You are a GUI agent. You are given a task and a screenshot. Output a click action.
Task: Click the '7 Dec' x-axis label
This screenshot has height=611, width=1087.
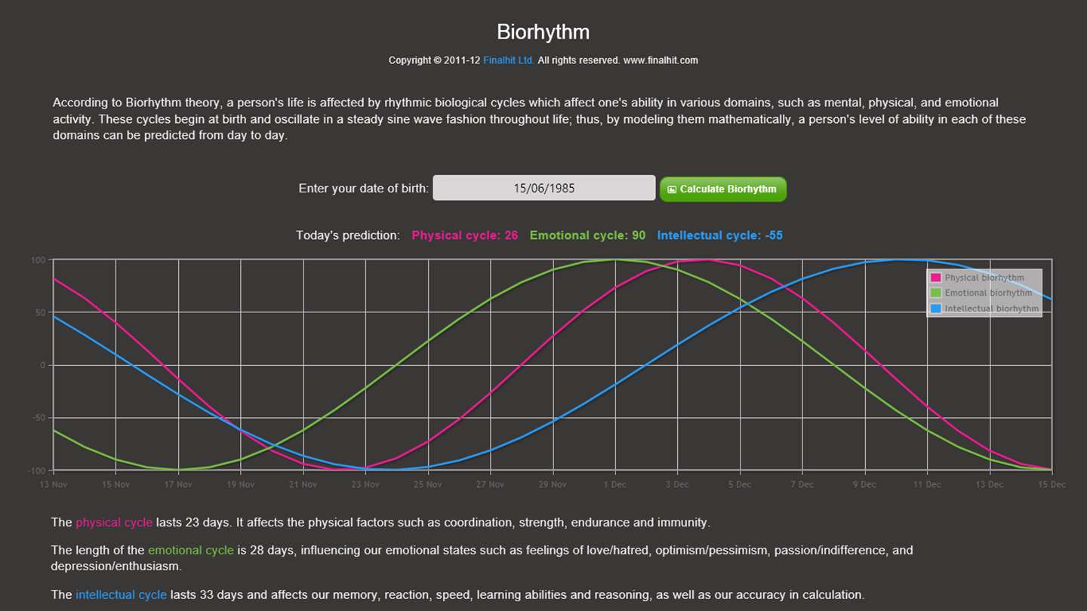tap(802, 484)
